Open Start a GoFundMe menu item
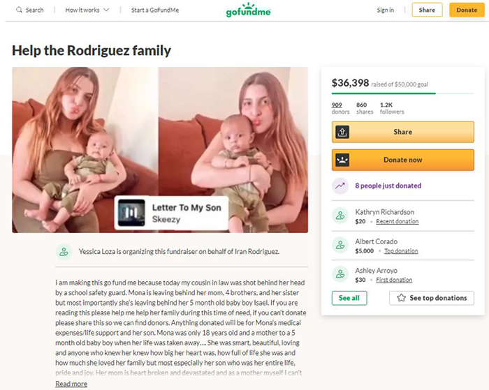This screenshot has width=489, height=390. click(155, 10)
